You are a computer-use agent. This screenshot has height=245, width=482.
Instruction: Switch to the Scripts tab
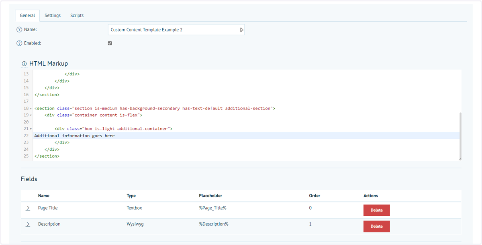tap(77, 16)
